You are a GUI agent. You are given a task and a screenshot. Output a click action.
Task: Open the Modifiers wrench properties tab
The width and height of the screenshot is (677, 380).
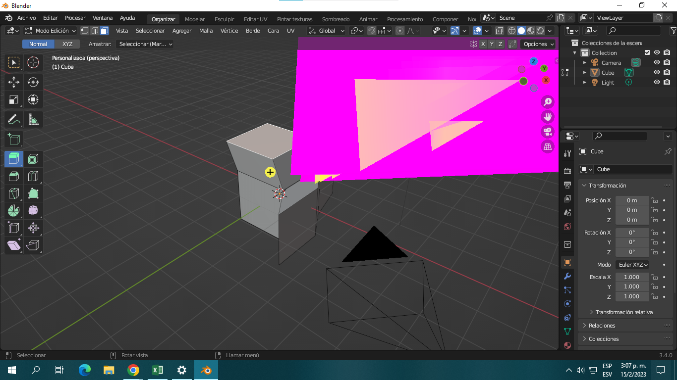point(567,276)
